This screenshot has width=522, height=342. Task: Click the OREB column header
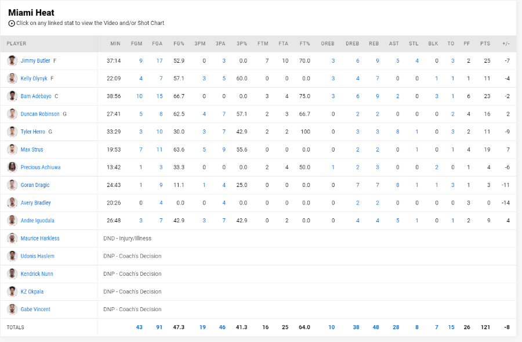click(328, 44)
